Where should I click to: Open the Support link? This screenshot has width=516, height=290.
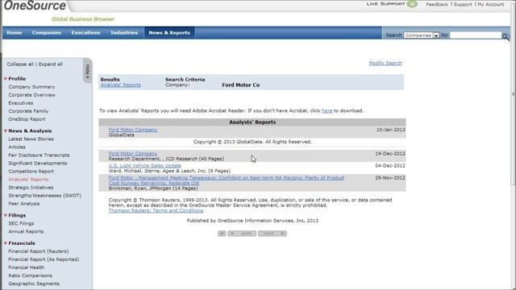coord(462,4)
